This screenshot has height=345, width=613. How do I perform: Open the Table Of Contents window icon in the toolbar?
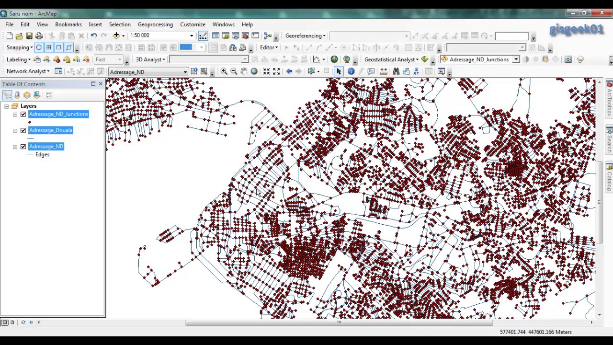coord(216,35)
